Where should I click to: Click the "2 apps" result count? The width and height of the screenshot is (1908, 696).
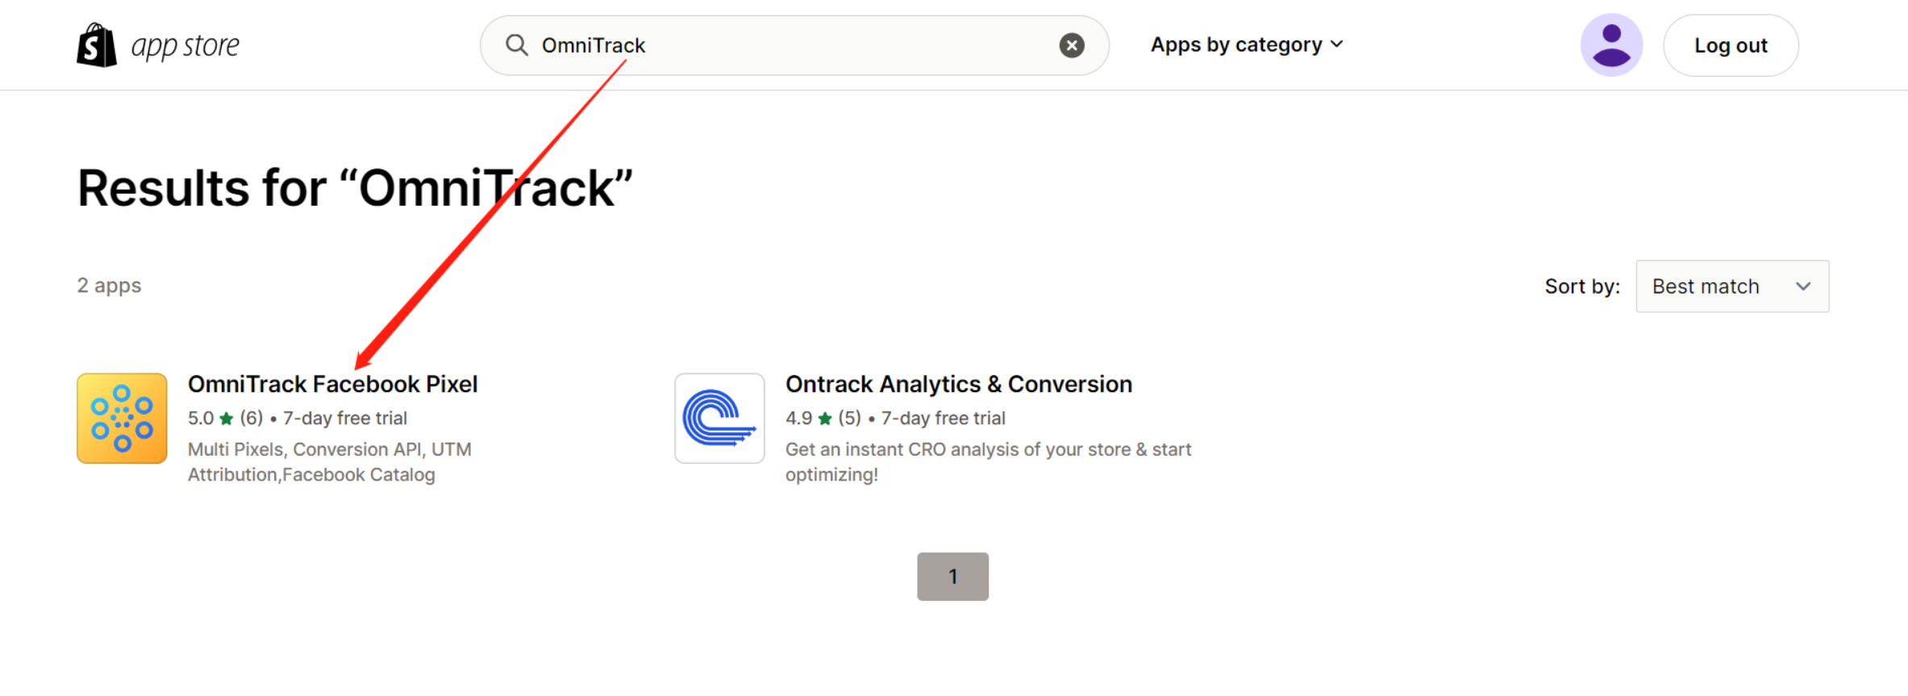(x=109, y=285)
